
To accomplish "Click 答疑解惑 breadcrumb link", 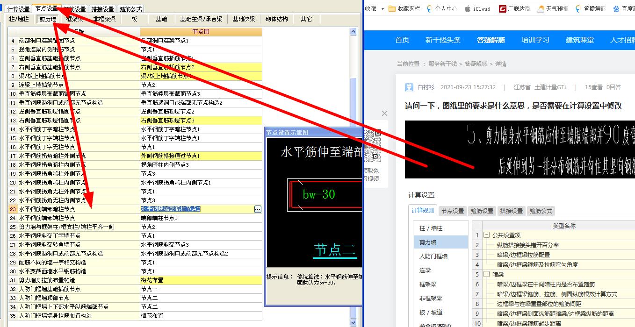I will point(476,64).
